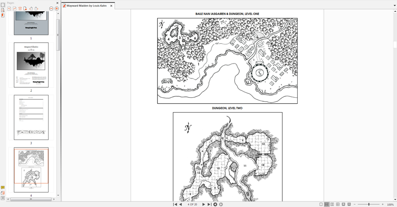
Task: Jump to the first page
Action: 175,204
